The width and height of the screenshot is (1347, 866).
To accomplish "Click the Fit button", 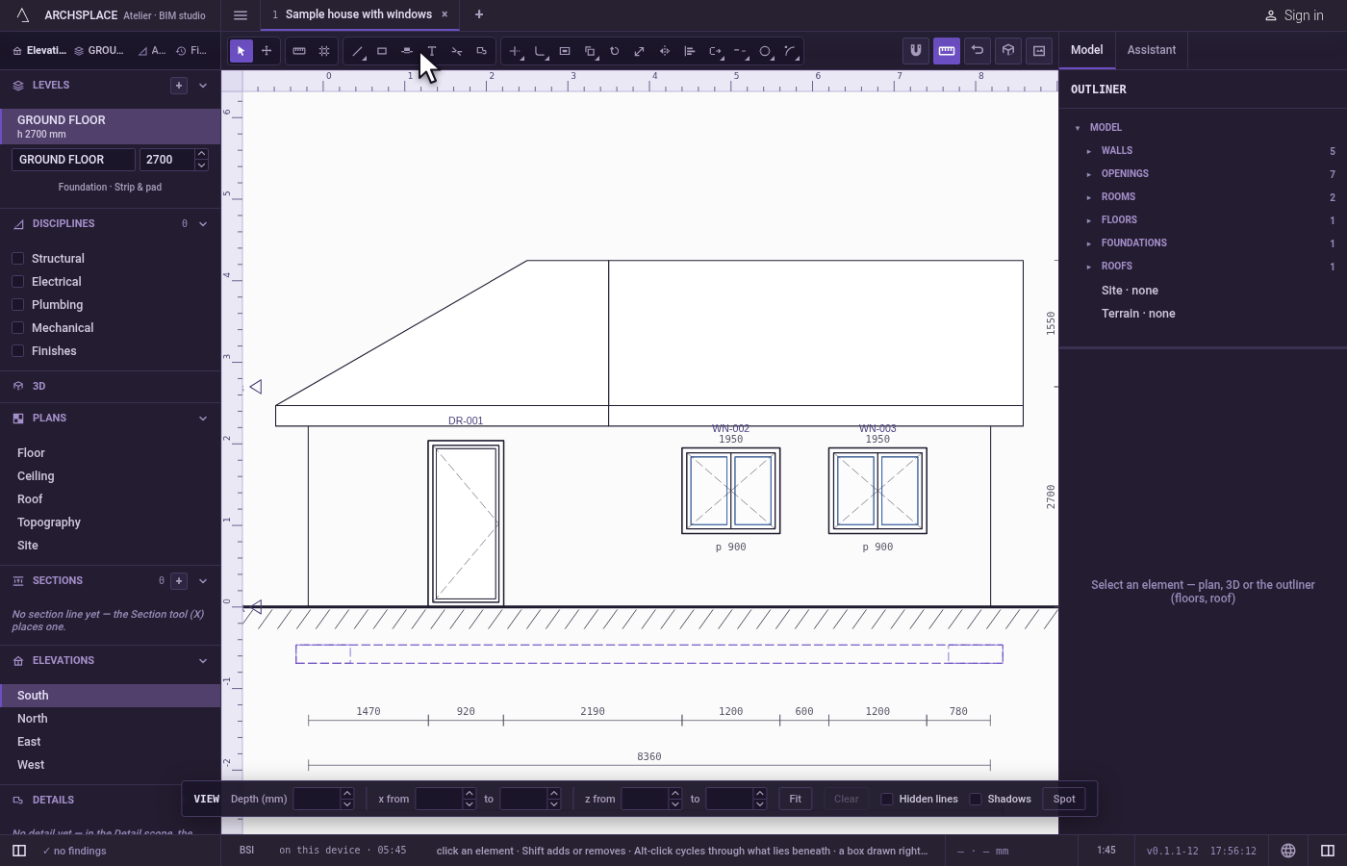I will [x=796, y=799].
